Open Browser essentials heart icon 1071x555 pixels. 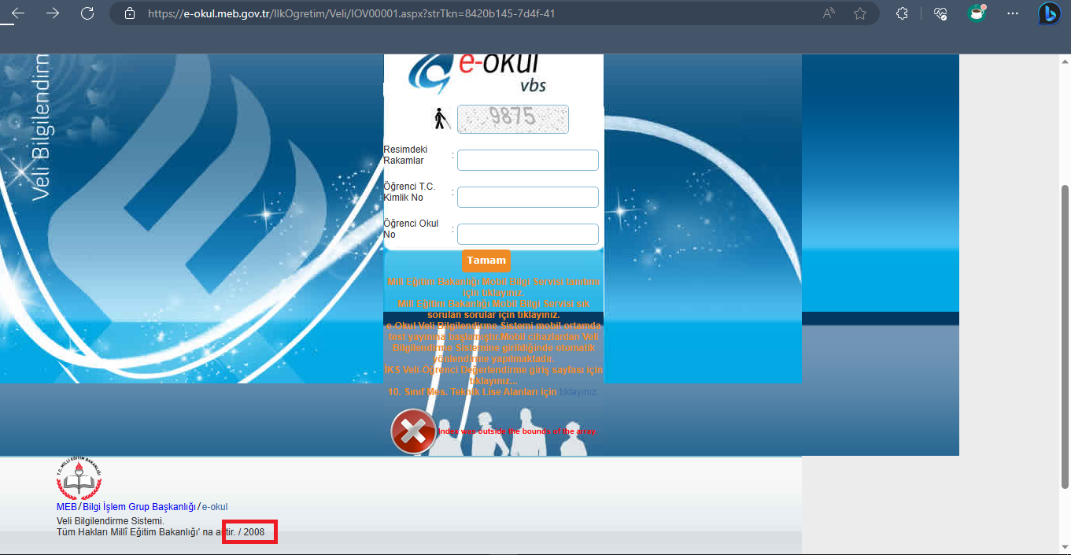pyautogui.click(x=940, y=13)
